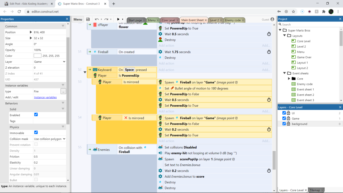Viewport: 343px width, 193px height.
Task: Close the Properties panel
Action: point(67,19)
